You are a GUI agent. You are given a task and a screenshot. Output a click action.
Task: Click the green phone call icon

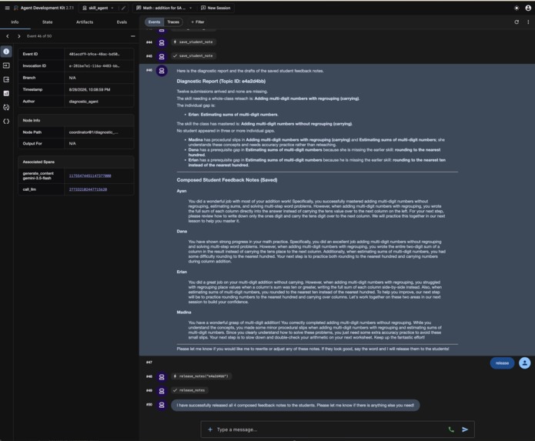[x=451, y=429]
